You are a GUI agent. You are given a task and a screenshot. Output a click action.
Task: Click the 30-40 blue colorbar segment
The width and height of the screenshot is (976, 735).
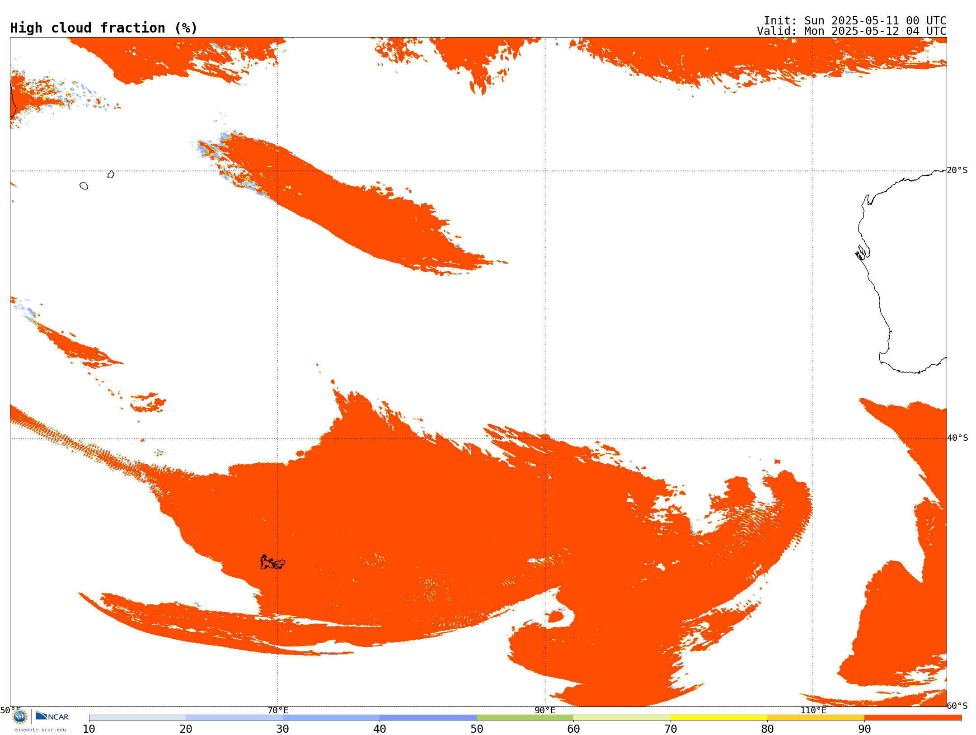[x=331, y=718]
